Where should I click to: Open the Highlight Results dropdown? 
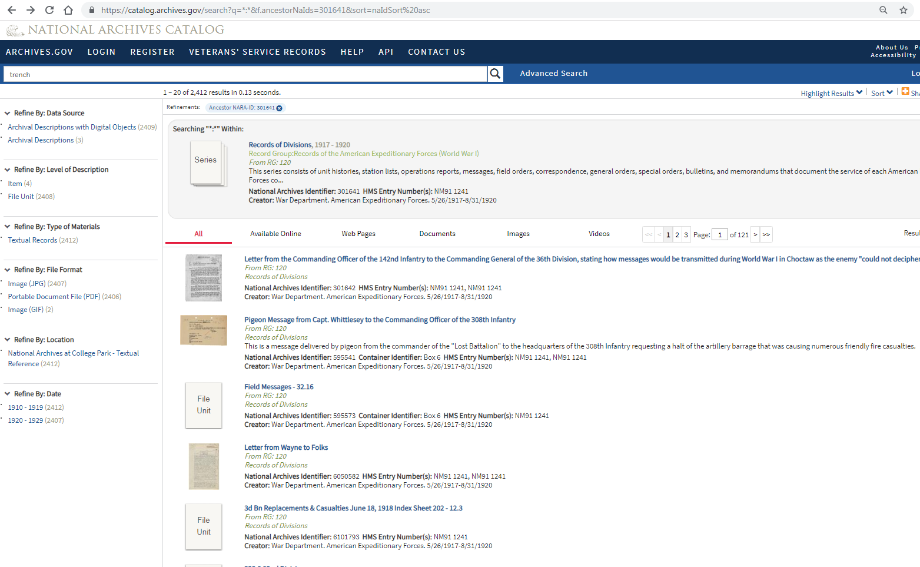[832, 93]
